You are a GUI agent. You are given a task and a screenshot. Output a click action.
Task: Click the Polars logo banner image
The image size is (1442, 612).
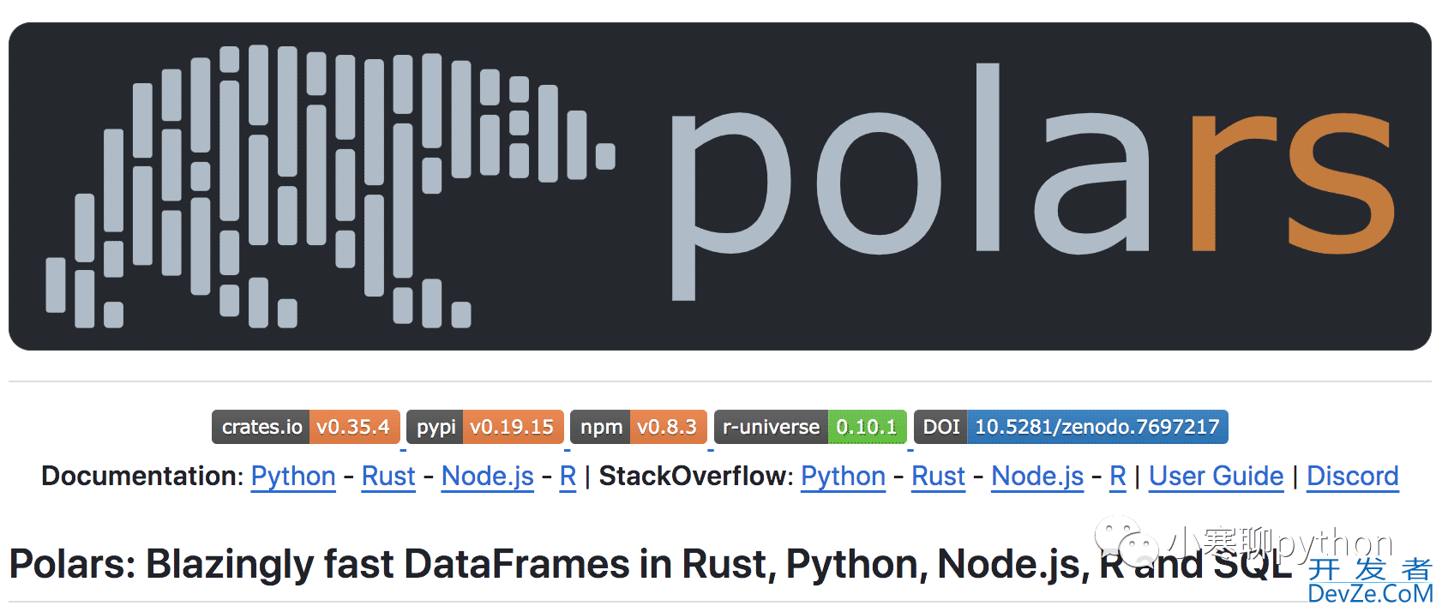(x=720, y=186)
